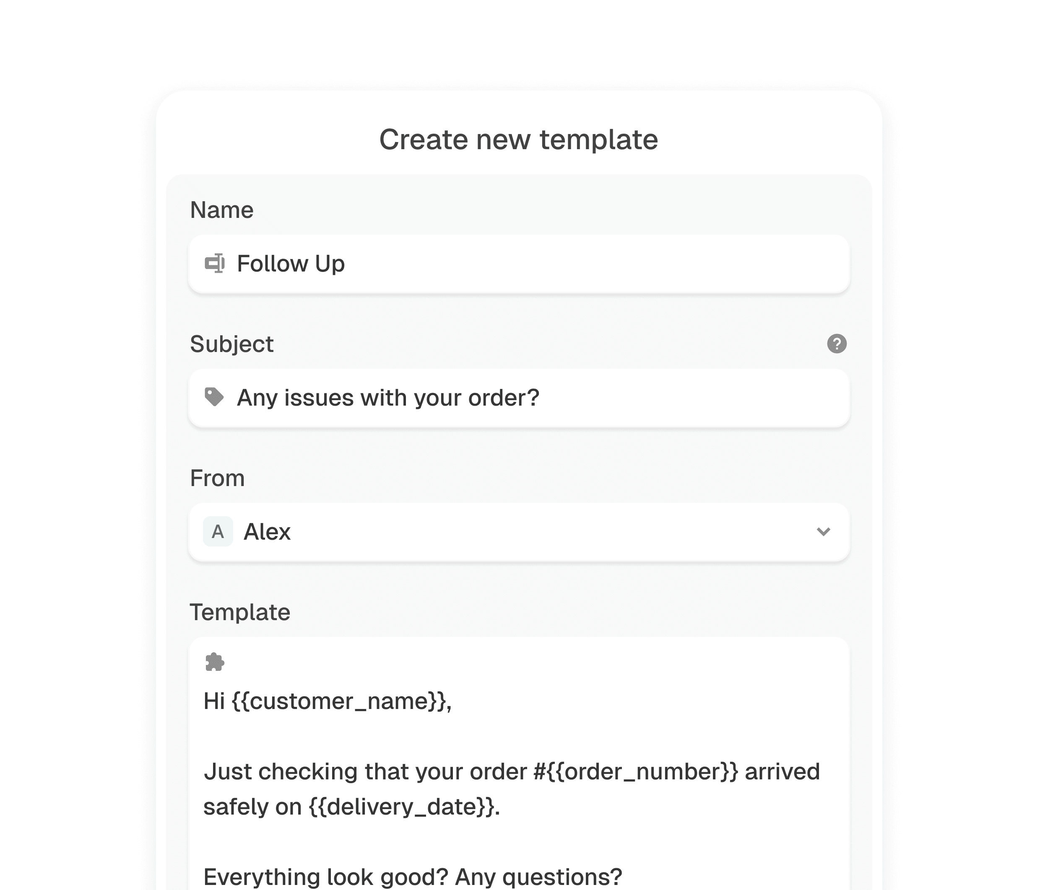Image resolution: width=1040 pixels, height=890 pixels.
Task: Click the Template field label
Action: tap(240, 612)
